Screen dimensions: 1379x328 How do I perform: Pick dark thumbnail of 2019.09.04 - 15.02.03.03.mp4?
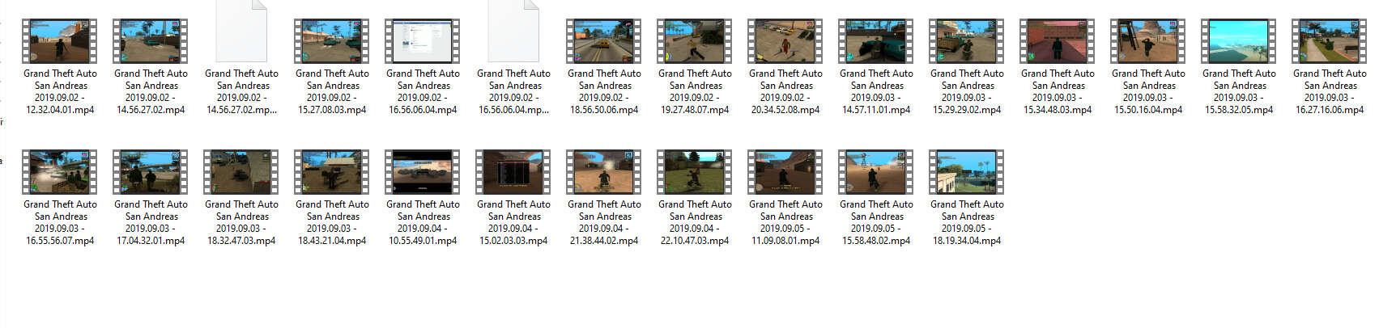pos(513,172)
